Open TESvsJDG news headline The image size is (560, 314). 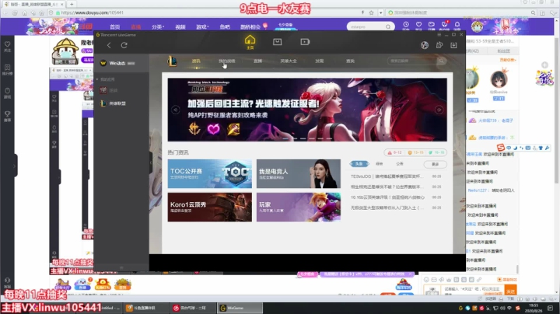pyautogui.click(x=387, y=176)
